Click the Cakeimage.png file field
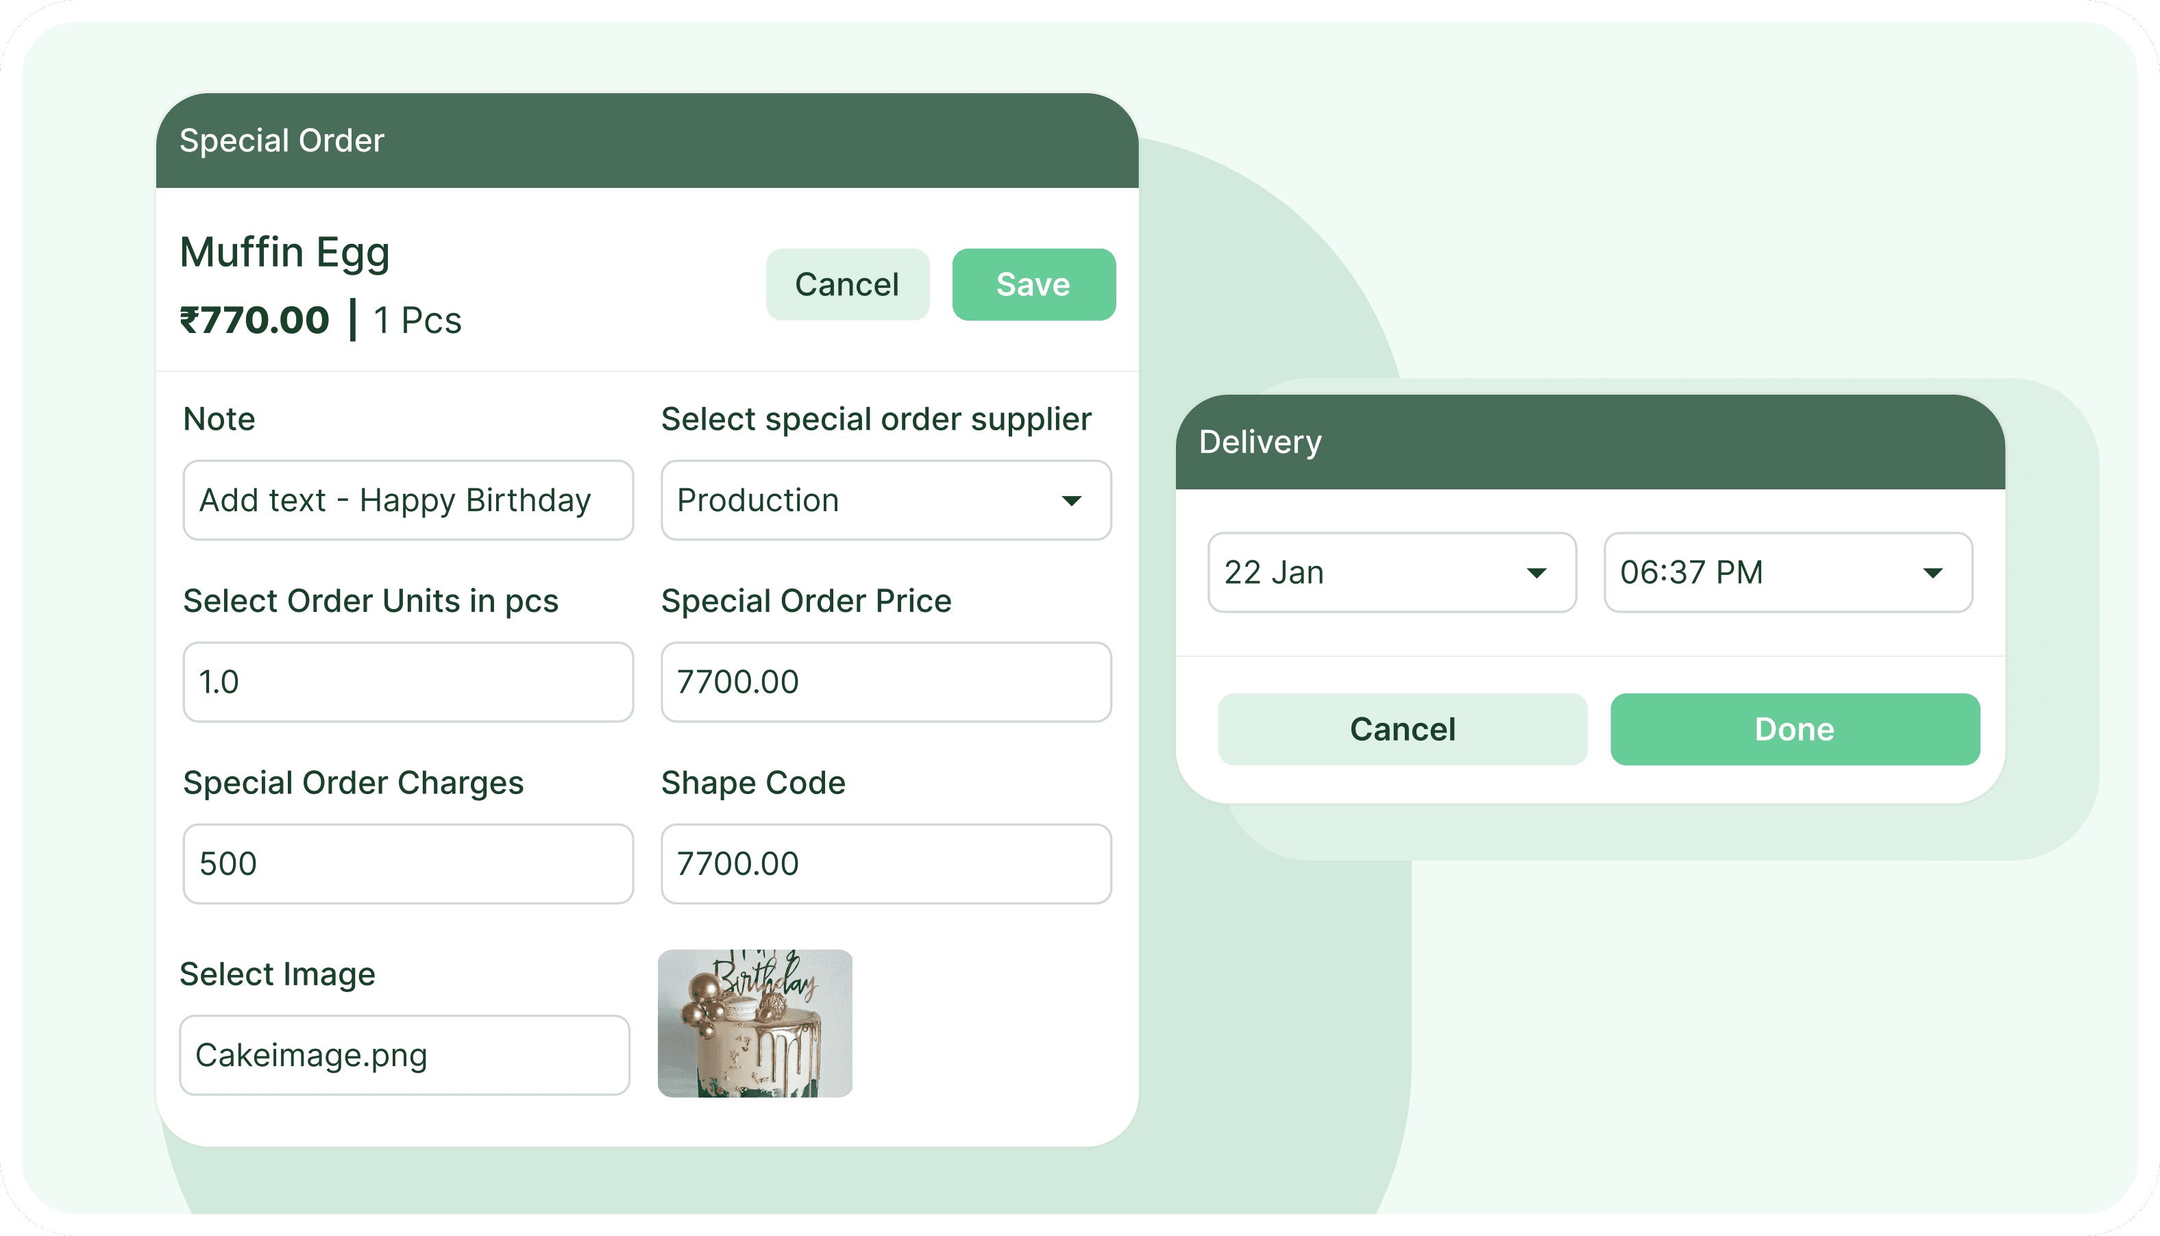Image resolution: width=2160 pixels, height=1236 pixels. coord(404,1054)
